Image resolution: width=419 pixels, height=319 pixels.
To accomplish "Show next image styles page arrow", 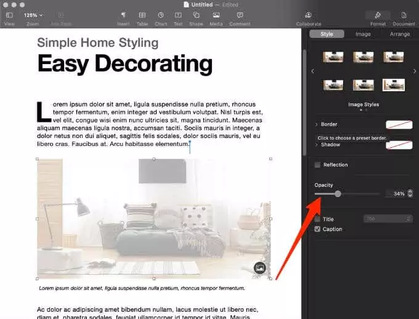I will (415, 71).
